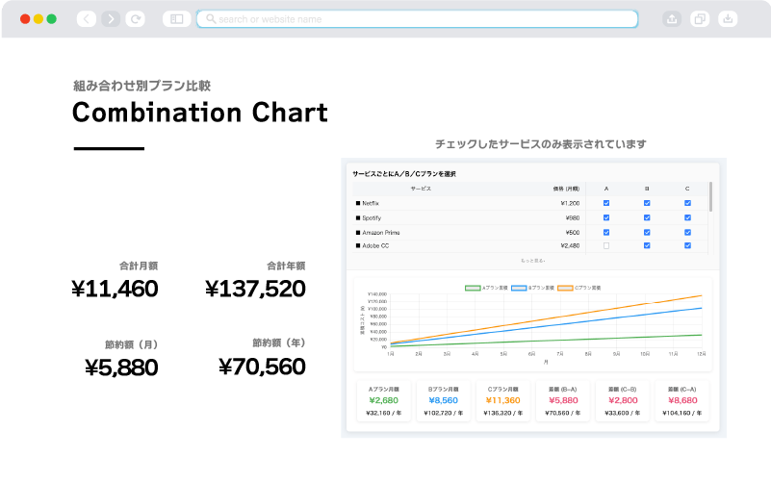The width and height of the screenshot is (771, 482).
Task: Click the browser forward arrow button
Action: [111, 18]
